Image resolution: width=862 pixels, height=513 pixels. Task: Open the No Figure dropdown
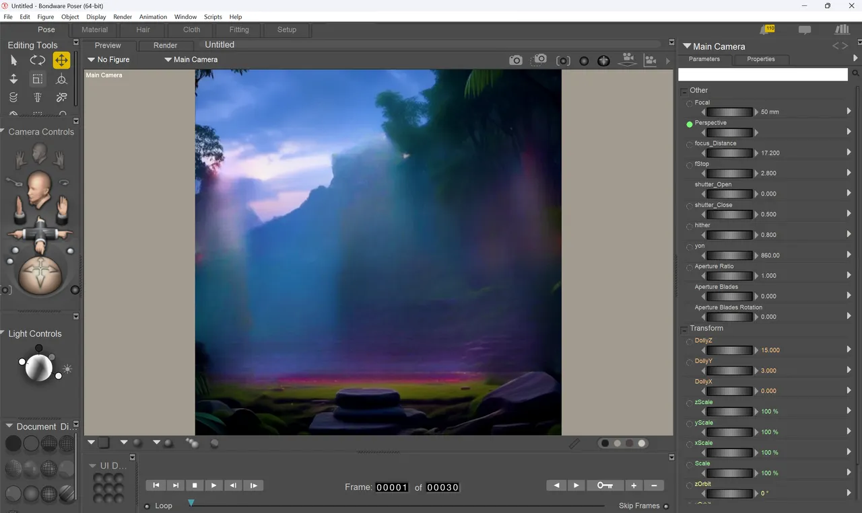tap(108, 60)
